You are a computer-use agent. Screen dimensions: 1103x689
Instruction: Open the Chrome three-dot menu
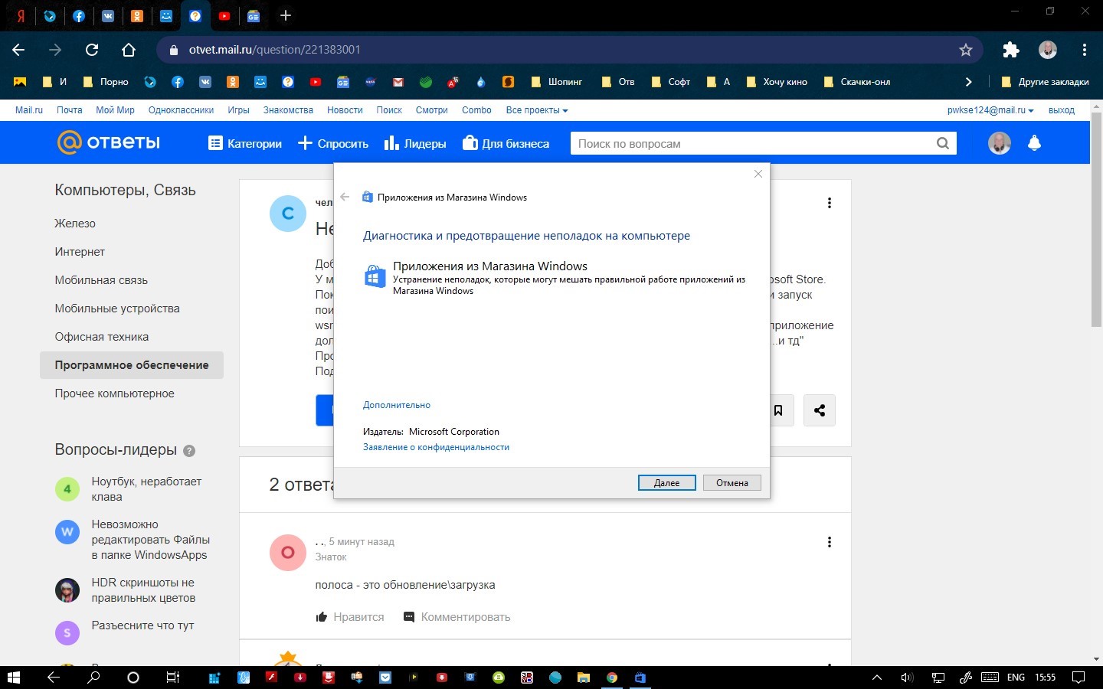[x=1085, y=50]
